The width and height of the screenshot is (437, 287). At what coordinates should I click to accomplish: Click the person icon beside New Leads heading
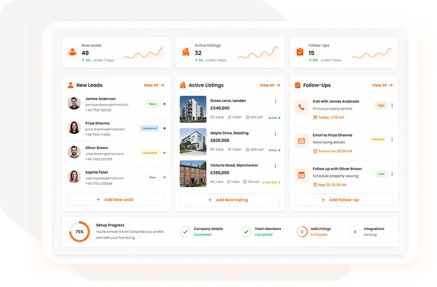[x=70, y=85]
